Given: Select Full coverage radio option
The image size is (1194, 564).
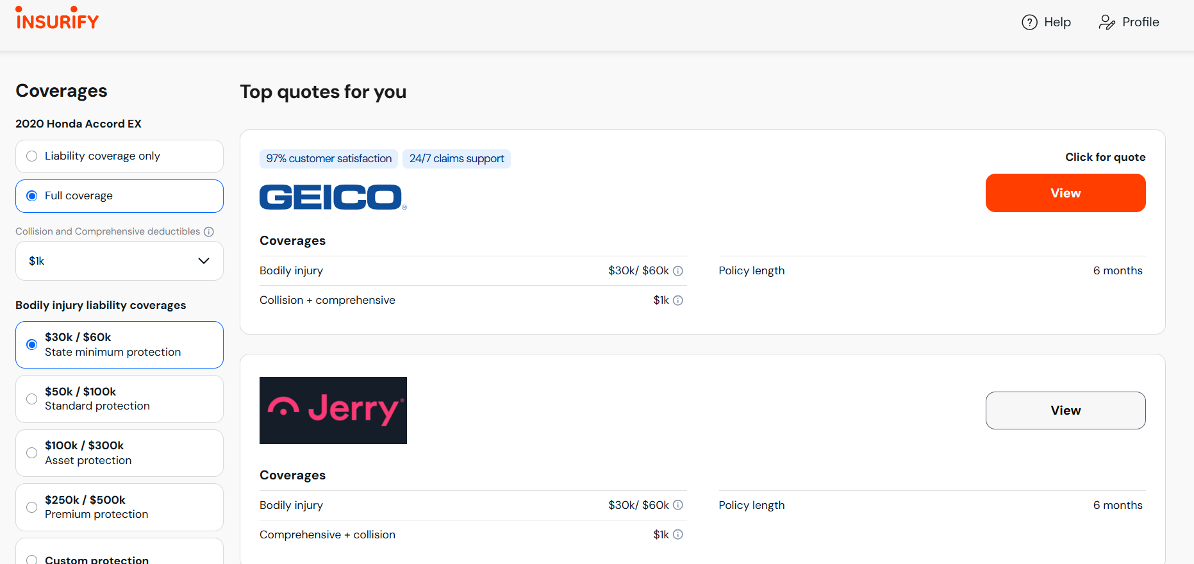Looking at the screenshot, I should click(32, 196).
